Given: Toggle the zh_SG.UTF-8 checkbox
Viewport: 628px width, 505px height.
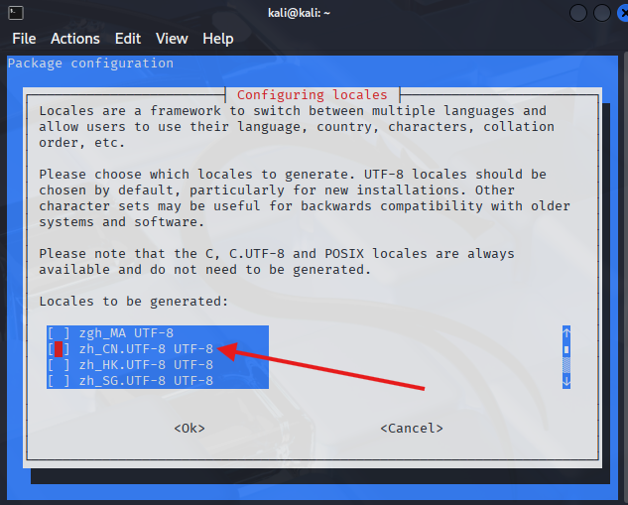Looking at the screenshot, I should point(59,381).
